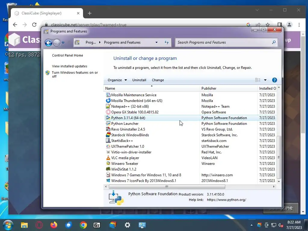Click the Notepad++ program icon
The width and height of the screenshot is (308, 231).
tap(108, 106)
